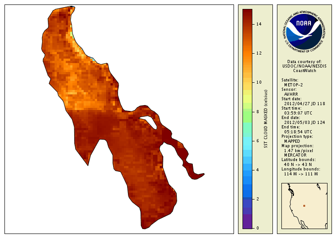Click the 'Latitude bounds:' label
Viewport: 336px width, 238px height.
tap(298, 160)
